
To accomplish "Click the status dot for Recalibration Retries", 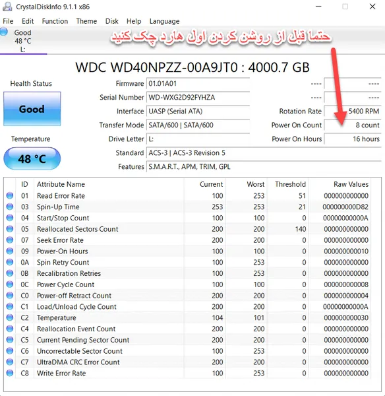I will tap(10, 273).
